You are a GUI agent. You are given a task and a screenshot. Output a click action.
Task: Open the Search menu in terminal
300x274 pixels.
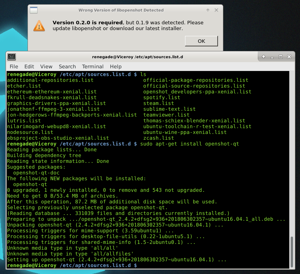[67, 66]
